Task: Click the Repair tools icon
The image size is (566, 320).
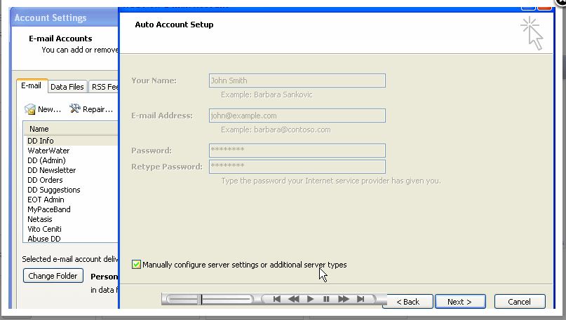Action: pos(75,109)
